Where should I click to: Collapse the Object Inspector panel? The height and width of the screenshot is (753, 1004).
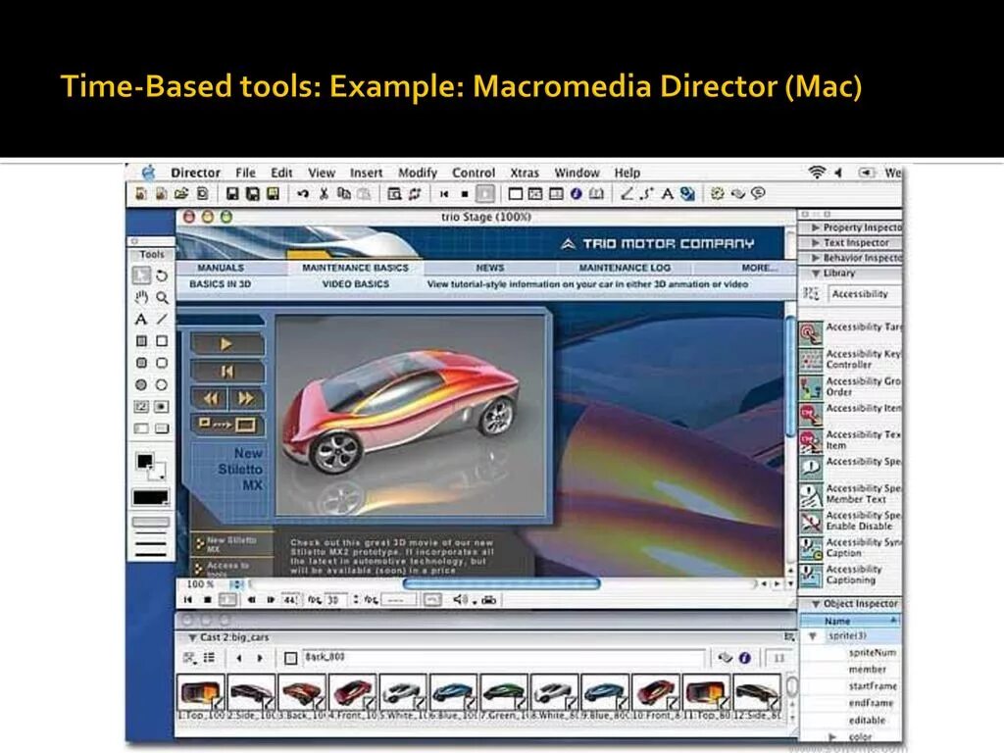pos(816,604)
